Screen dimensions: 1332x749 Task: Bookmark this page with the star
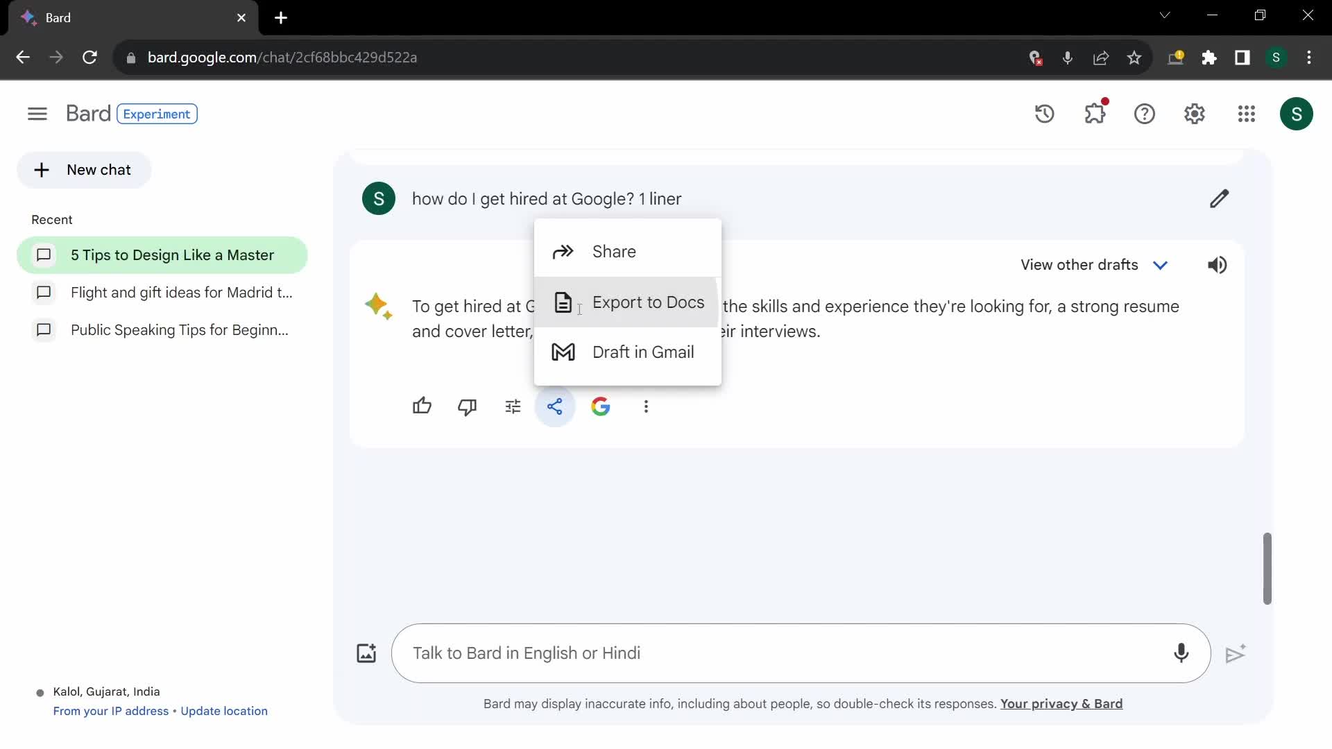1134,58
